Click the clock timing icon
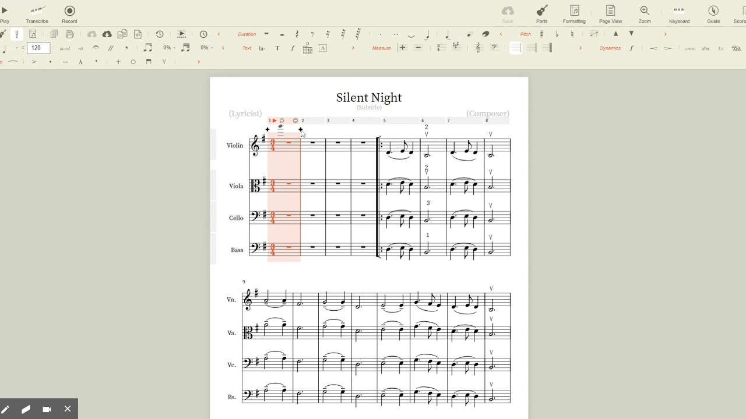 [203, 34]
